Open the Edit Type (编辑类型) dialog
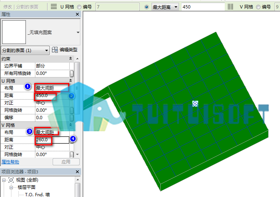Viewport: 280px width, 197px height. click(64, 50)
